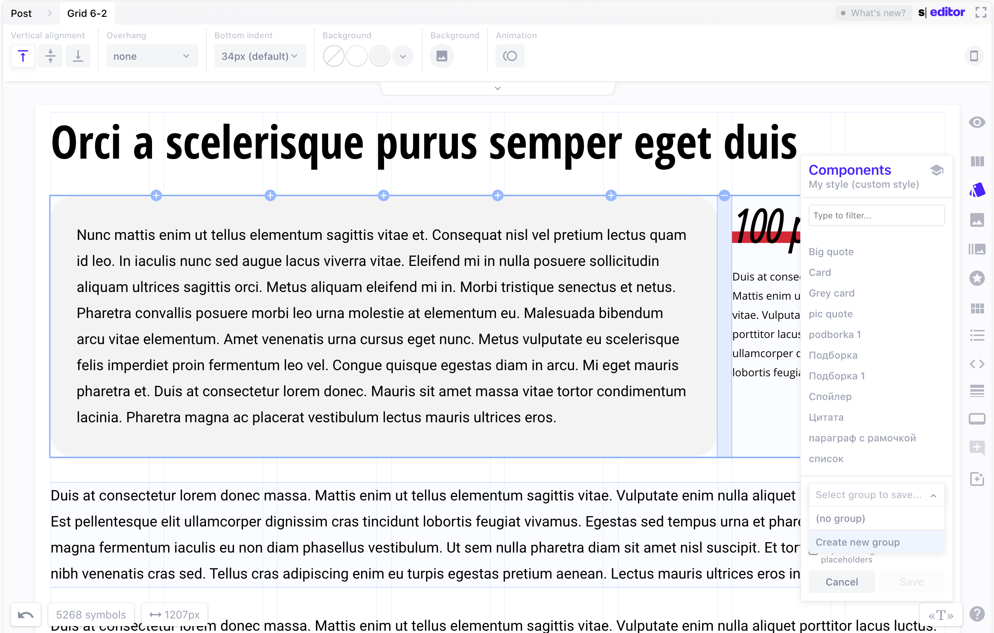The height and width of the screenshot is (633, 994).
Task: Click the undo arrow icon
Action: [x=26, y=614]
